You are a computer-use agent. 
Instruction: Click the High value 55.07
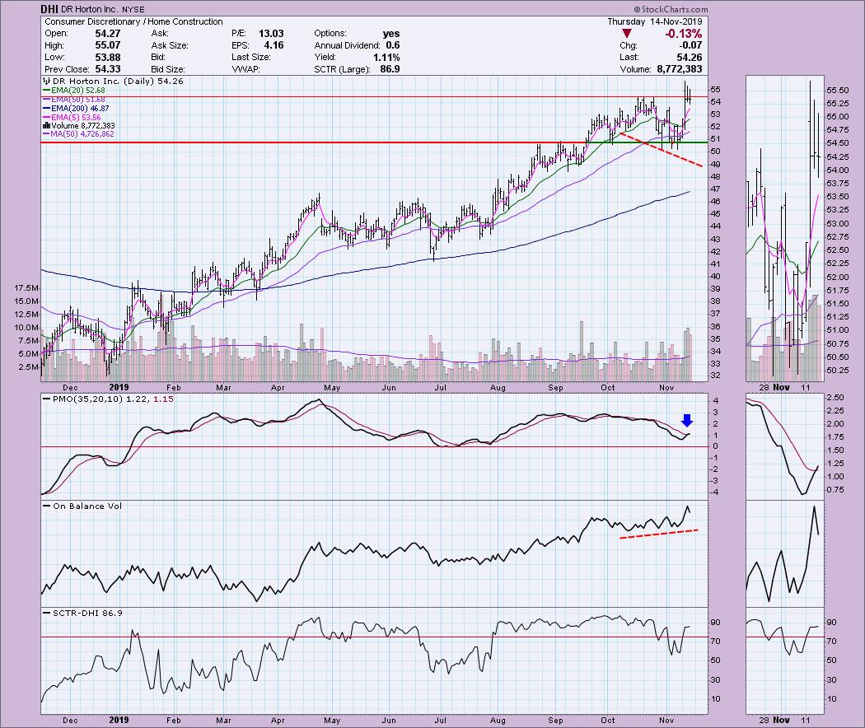point(108,45)
